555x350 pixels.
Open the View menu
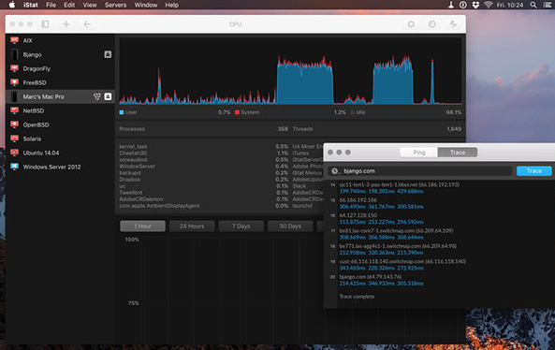coord(90,5)
